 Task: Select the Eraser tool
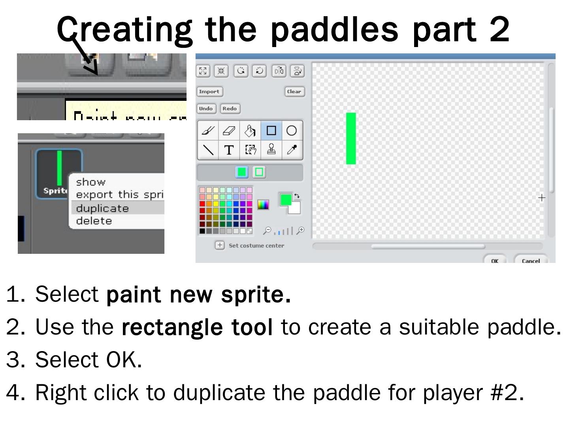click(229, 130)
